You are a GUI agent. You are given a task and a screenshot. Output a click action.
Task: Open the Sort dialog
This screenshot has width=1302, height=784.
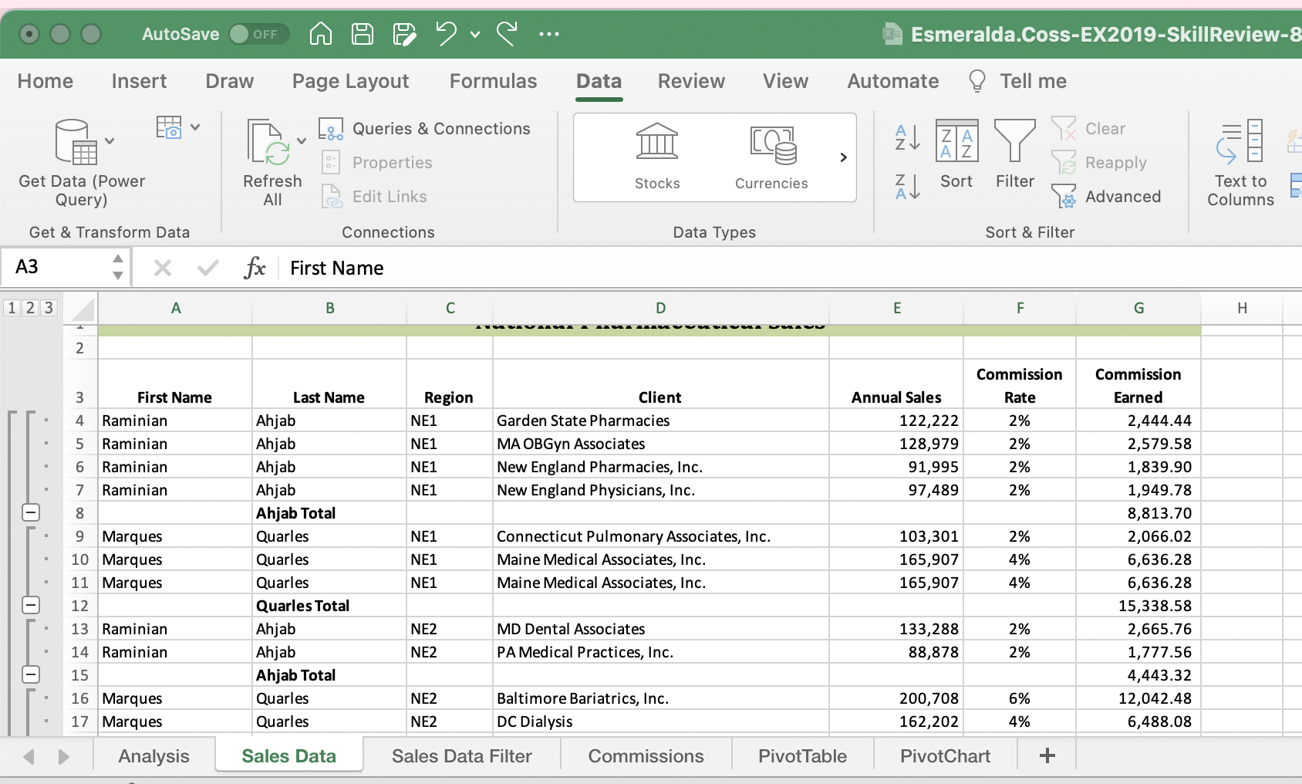coord(956,154)
